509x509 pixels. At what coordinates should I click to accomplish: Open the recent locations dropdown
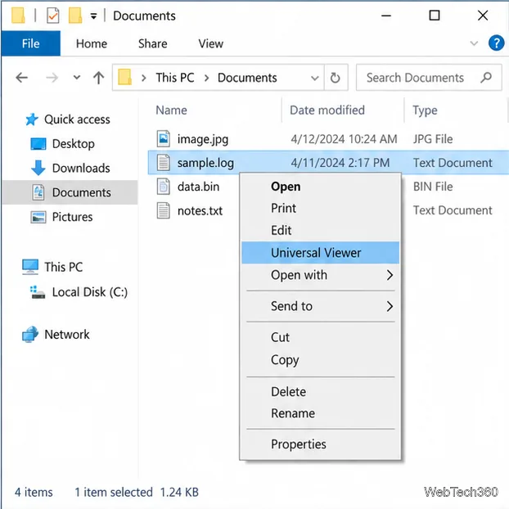click(x=77, y=77)
